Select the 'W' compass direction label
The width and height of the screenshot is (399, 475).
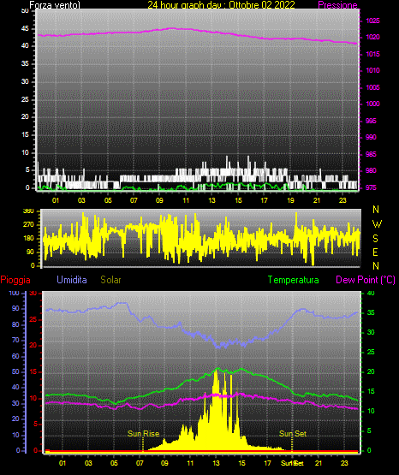coord(377,224)
